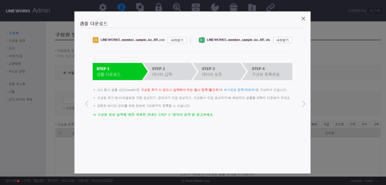Open 조직 데이터 복원 in left sidebar
386x185 pixels.
[x=20, y=99]
